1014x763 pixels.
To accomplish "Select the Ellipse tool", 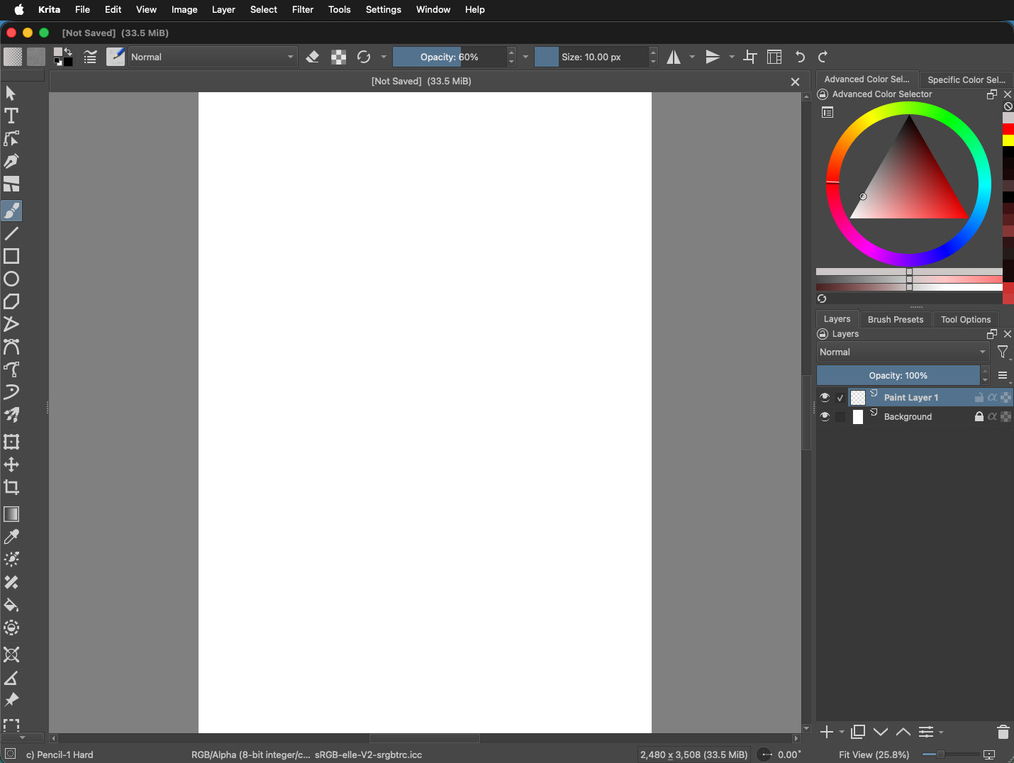I will tap(11, 279).
